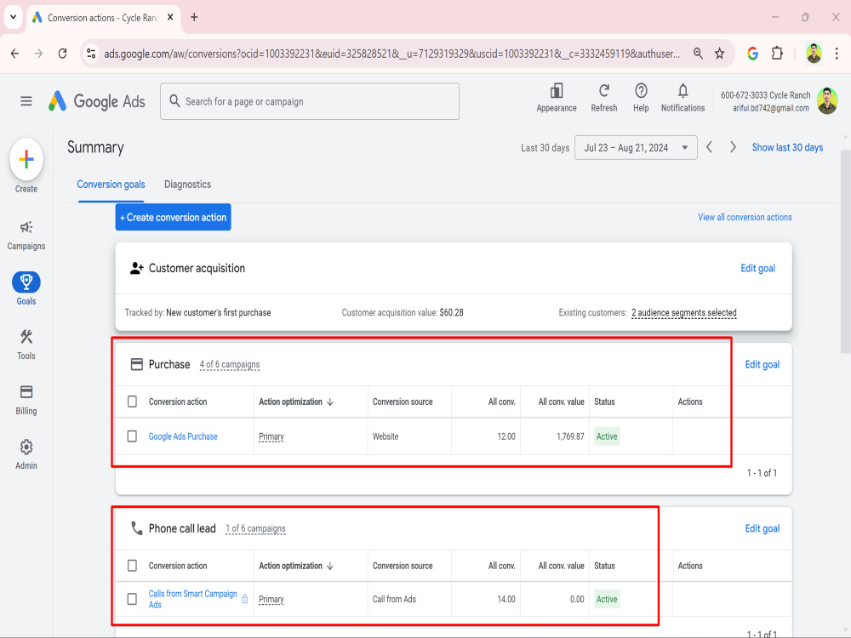This screenshot has height=638, width=851.
Task: Open the tab search dropdown
Action: pyautogui.click(x=13, y=17)
